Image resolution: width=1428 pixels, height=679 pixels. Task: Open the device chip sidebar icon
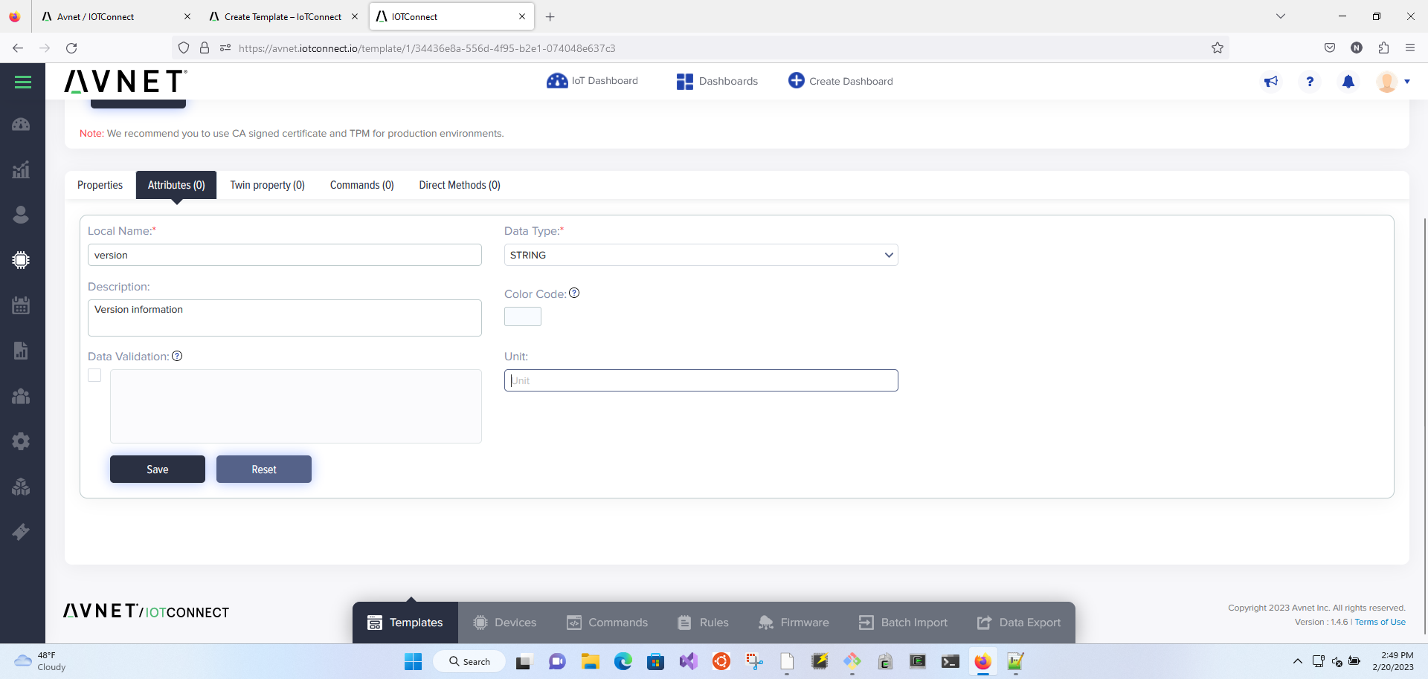click(x=21, y=260)
